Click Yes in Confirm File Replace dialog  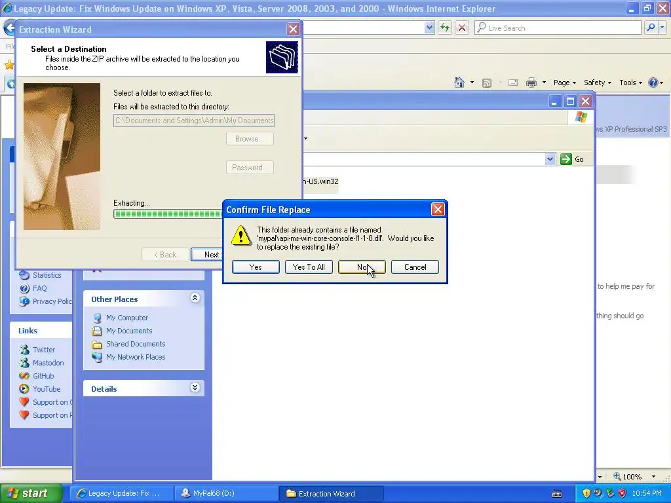pos(256,267)
